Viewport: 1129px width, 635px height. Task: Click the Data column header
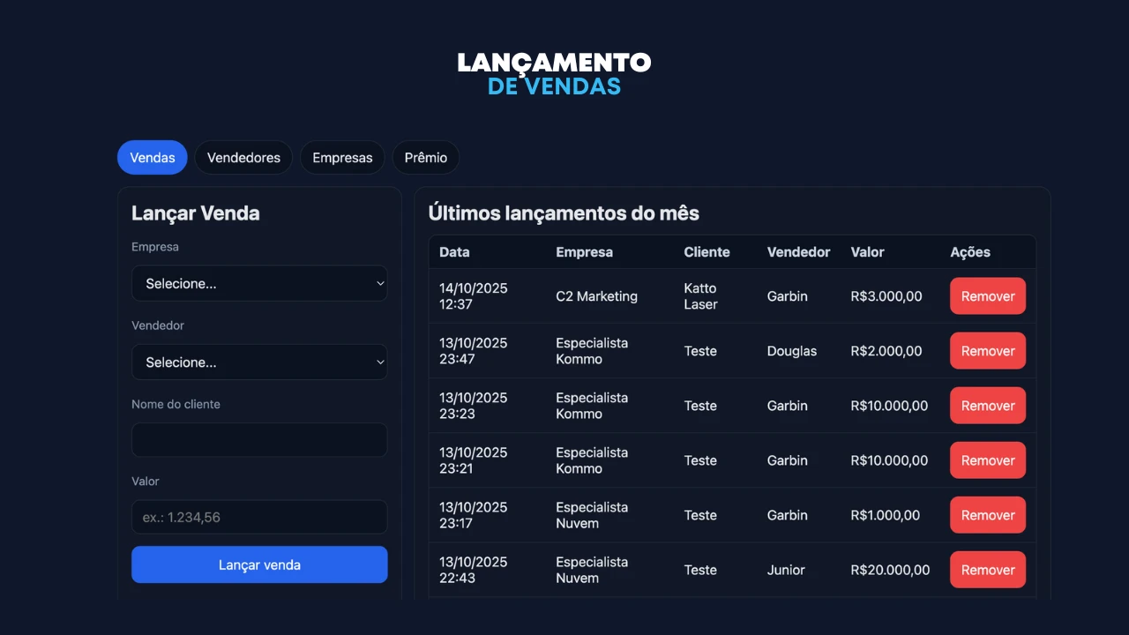click(x=454, y=252)
